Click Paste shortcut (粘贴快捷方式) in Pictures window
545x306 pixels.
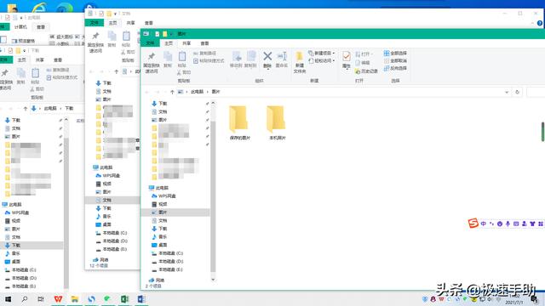209,60
